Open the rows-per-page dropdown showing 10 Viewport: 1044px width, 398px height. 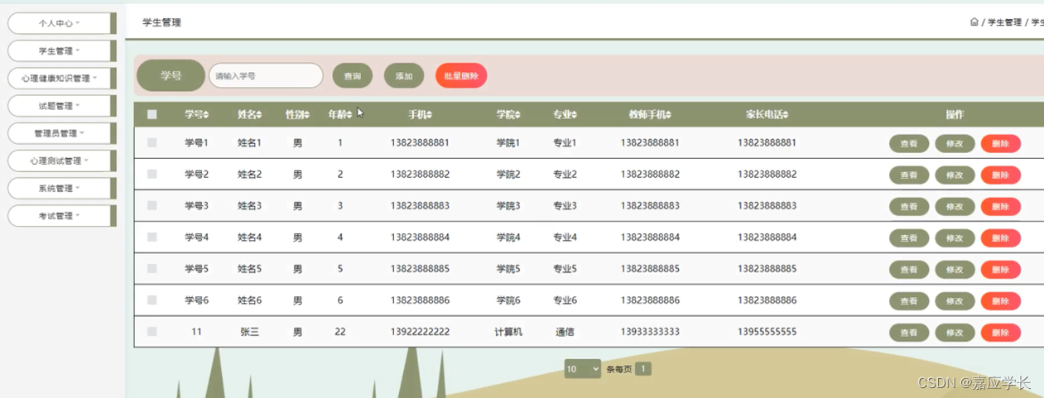click(582, 369)
